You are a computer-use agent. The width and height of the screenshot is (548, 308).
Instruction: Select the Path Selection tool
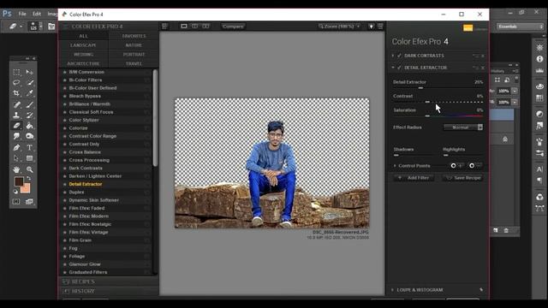click(x=16, y=158)
